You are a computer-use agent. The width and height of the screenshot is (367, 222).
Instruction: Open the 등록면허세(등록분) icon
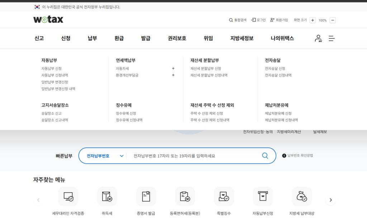pyautogui.click(x=185, y=197)
